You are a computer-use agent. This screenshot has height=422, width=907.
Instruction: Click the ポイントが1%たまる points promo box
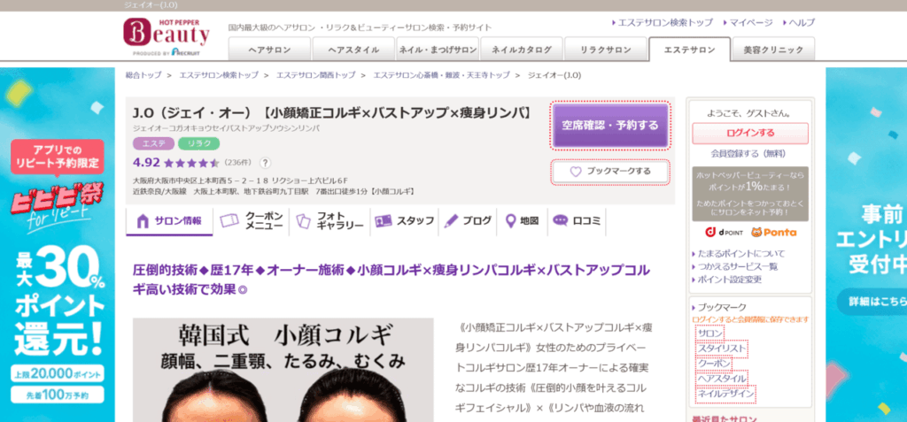(750, 194)
